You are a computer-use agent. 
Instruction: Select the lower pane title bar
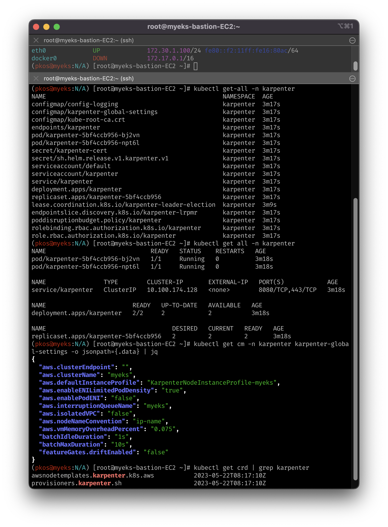194,78
